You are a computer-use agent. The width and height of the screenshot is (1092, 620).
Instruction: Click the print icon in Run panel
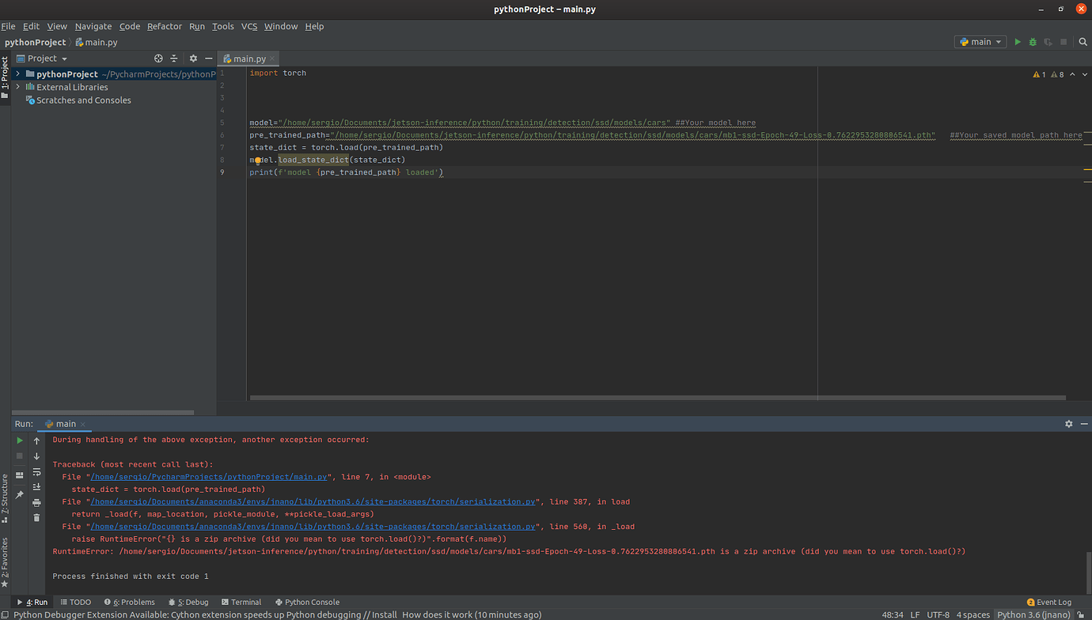click(36, 503)
